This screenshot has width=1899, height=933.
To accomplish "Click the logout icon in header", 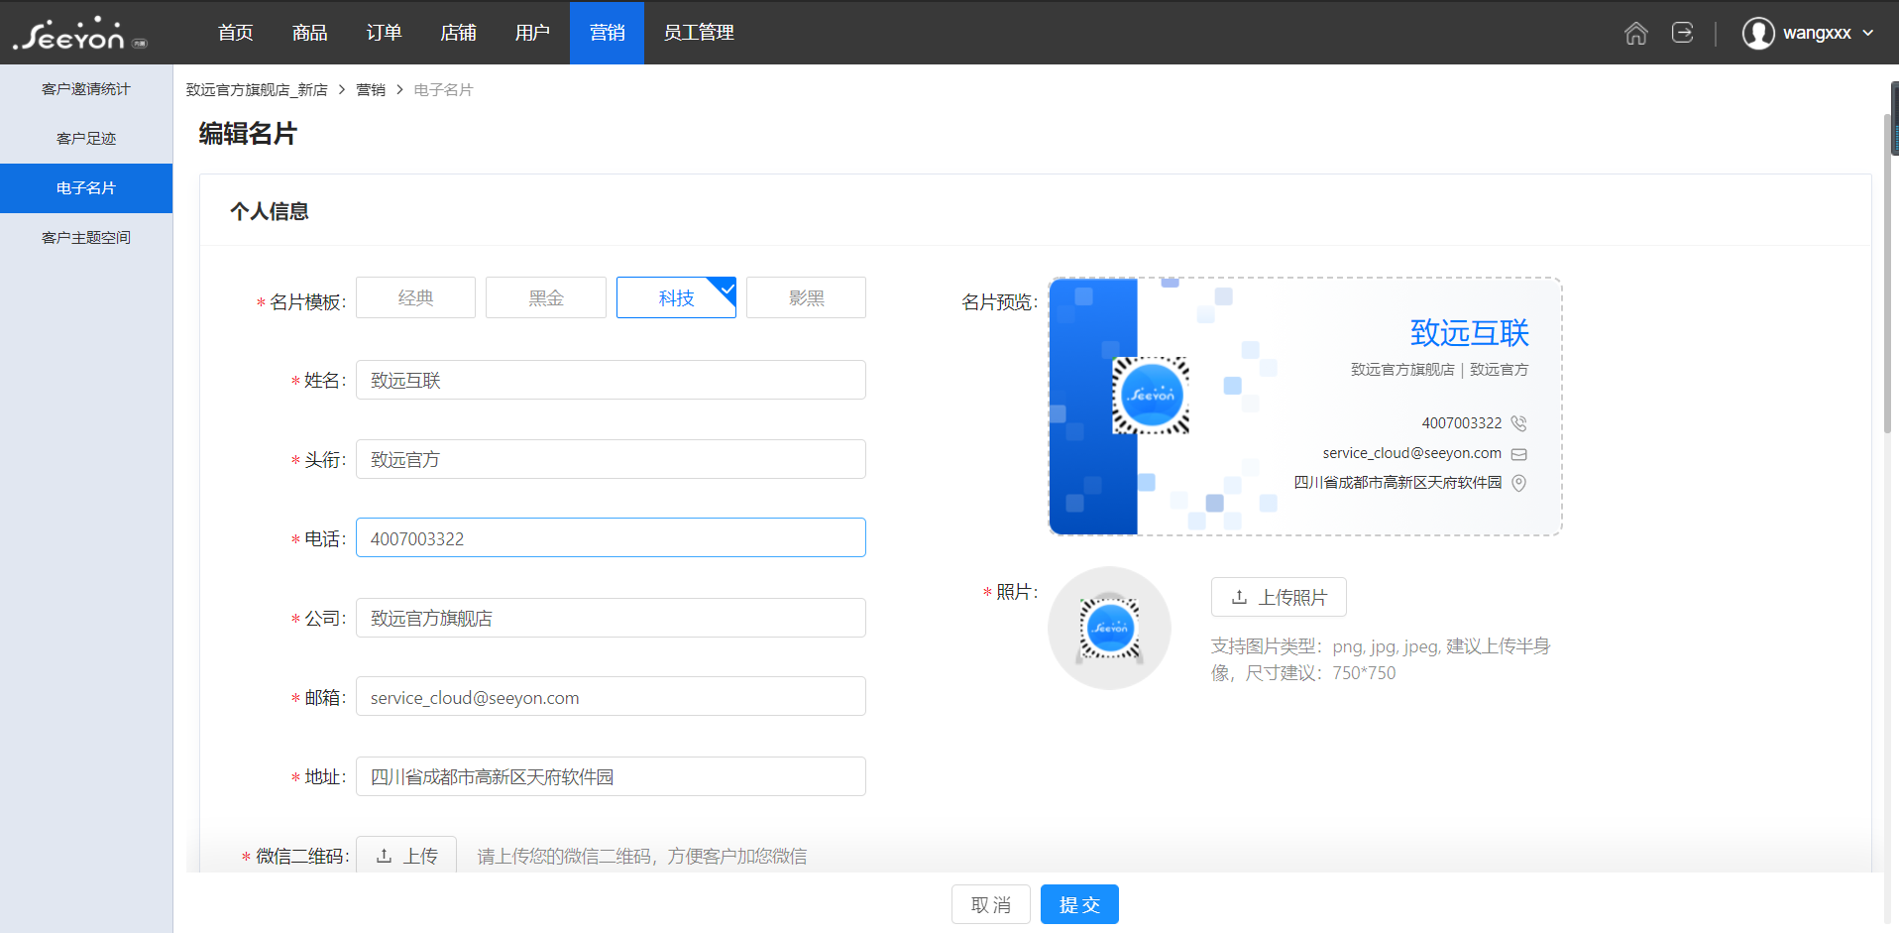I will click(x=1683, y=33).
